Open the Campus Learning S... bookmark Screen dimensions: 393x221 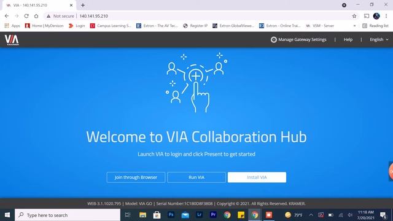(x=111, y=26)
